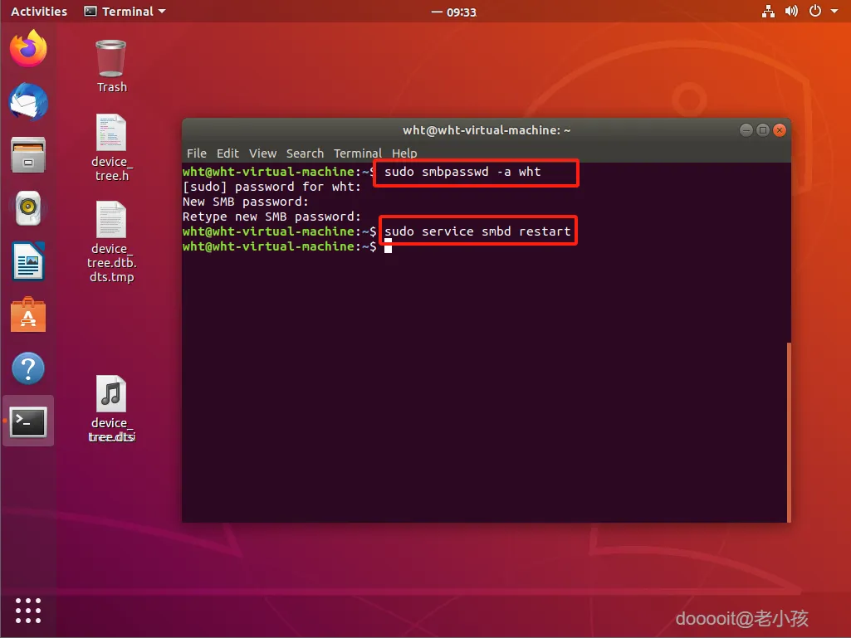Click the terminal window's orange scrollbar

coord(789,432)
